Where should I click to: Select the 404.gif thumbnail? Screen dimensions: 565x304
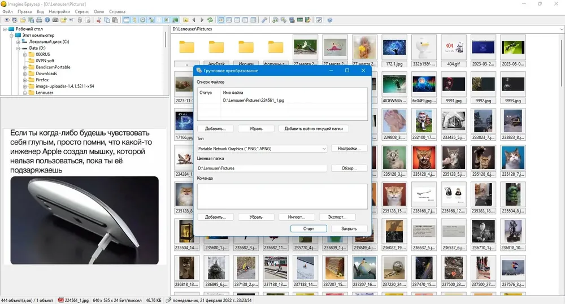pos(453,51)
